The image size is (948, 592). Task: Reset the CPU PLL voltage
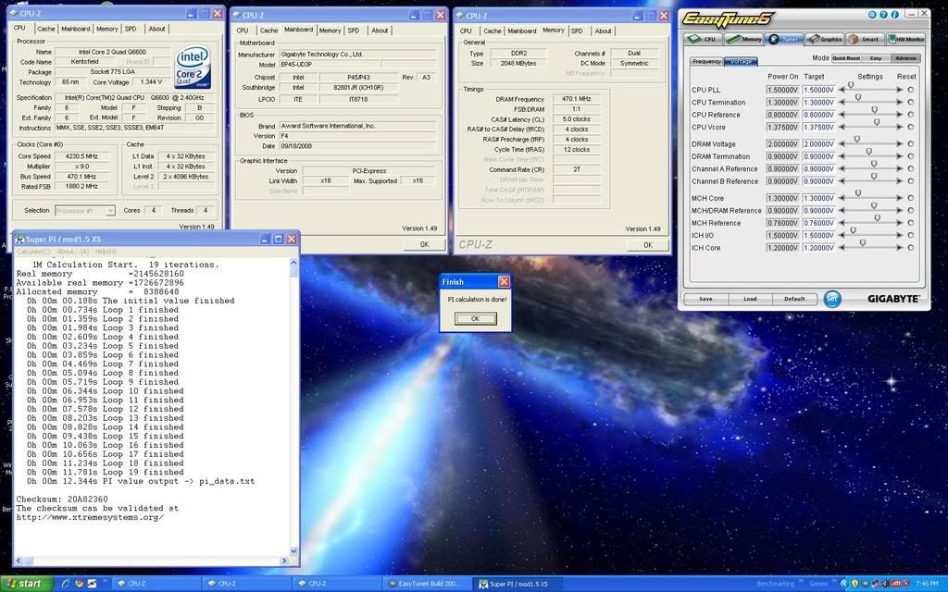click(x=910, y=90)
